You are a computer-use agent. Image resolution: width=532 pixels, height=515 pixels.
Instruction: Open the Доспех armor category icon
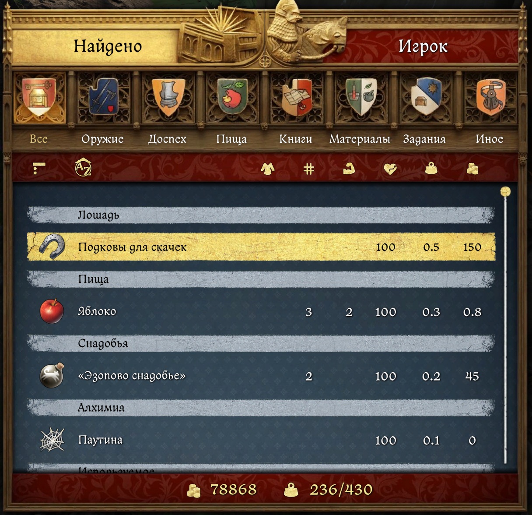click(x=168, y=98)
